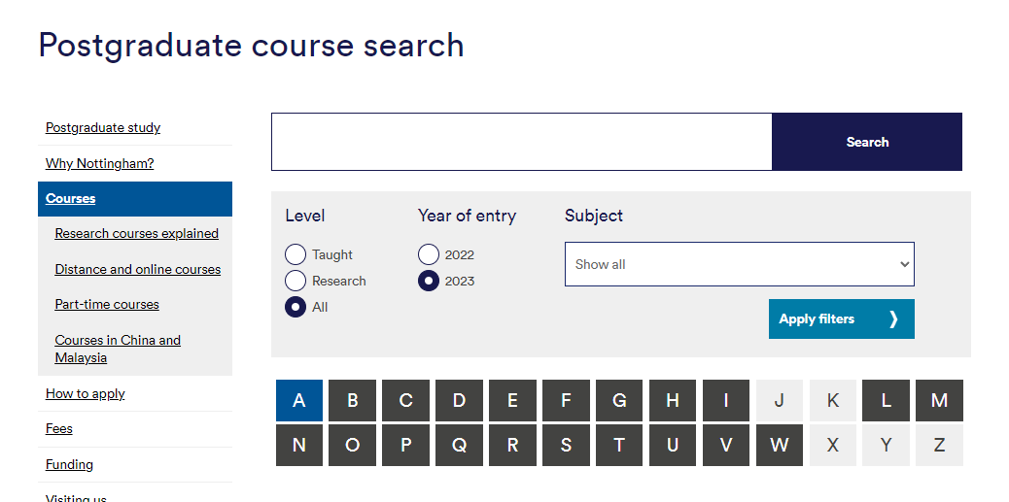Image resolution: width=1009 pixels, height=502 pixels.
Task: Filter courses by letter M
Action: coord(939,400)
